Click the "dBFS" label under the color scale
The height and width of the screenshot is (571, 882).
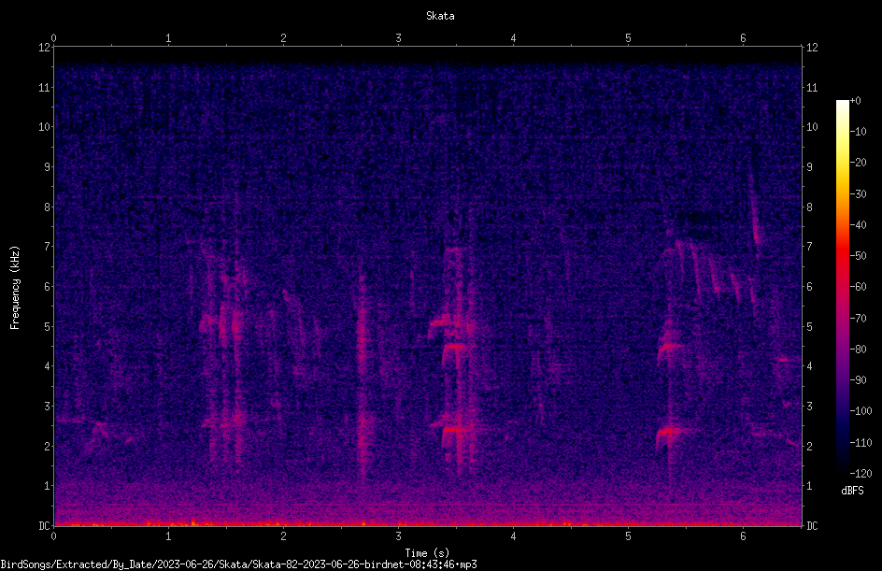852,491
